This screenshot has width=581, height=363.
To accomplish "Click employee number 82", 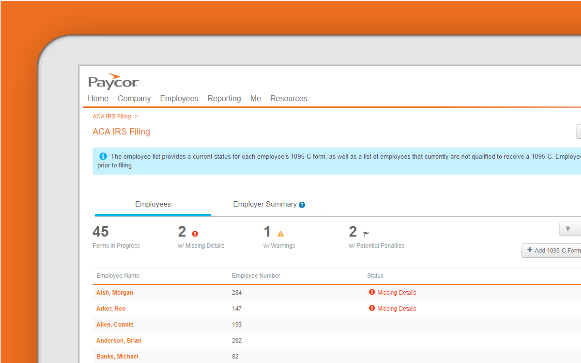I will pyautogui.click(x=235, y=357).
